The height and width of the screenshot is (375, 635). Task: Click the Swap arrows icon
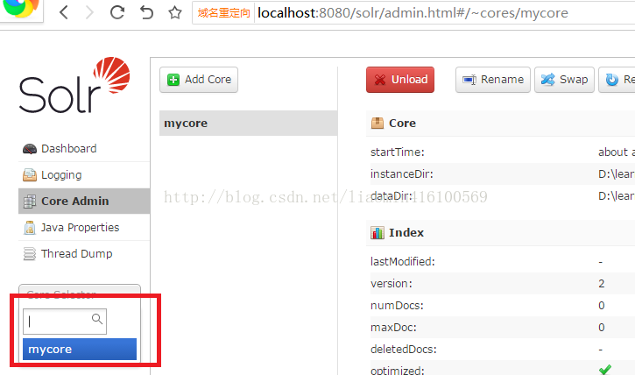(548, 80)
